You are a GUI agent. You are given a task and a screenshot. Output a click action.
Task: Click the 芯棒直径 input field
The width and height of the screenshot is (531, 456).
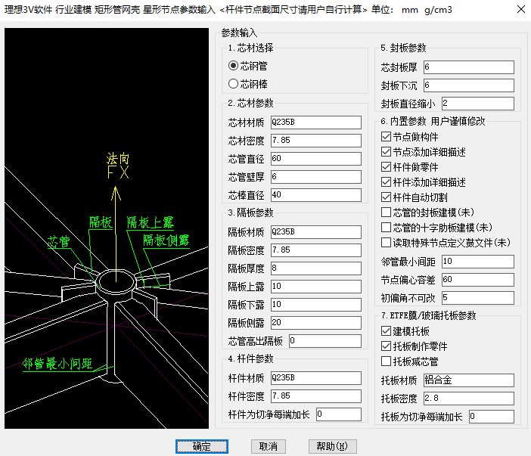(x=316, y=195)
